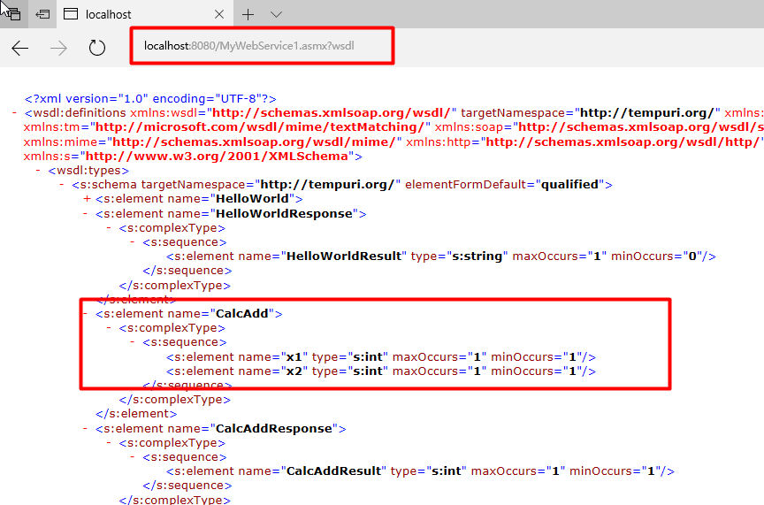The height and width of the screenshot is (505, 764).
Task: Open the tab preview chevron dropdown
Action: pyautogui.click(x=276, y=15)
